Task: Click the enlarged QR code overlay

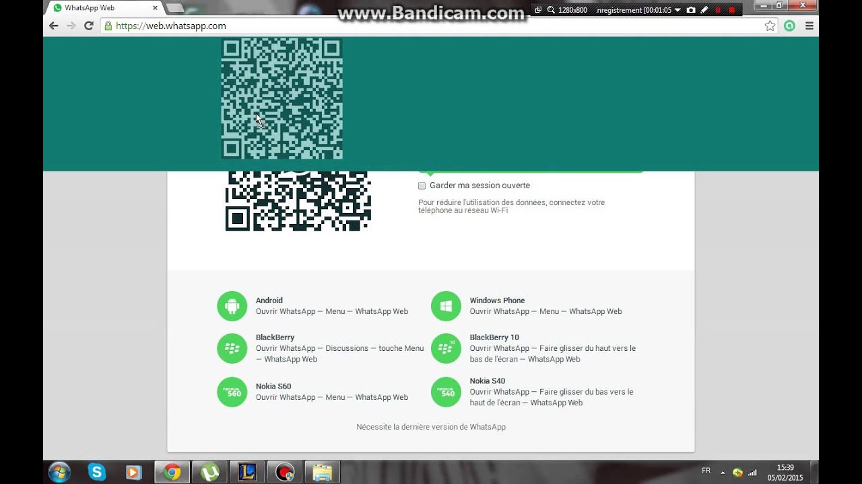Action: pyautogui.click(x=282, y=99)
